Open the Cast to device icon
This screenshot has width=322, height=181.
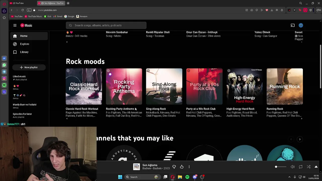(x=293, y=25)
